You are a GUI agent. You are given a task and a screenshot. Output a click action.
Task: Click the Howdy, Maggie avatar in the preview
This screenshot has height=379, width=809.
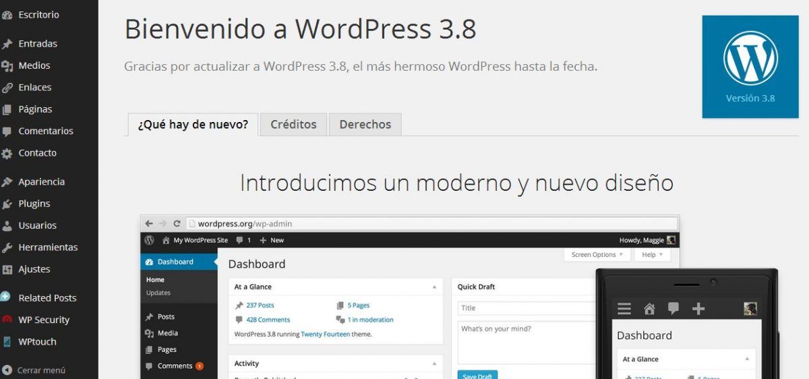pyautogui.click(x=671, y=240)
